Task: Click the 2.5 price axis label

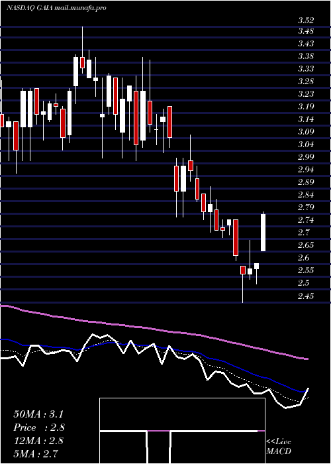Action: [x=303, y=282]
